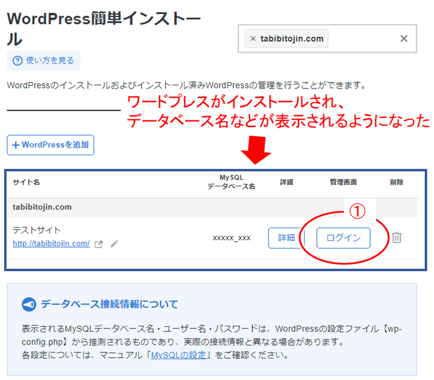The height and width of the screenshot is (380, 434).
Task: Click the データベース接続情報について heading
Action: coord(110,304)
